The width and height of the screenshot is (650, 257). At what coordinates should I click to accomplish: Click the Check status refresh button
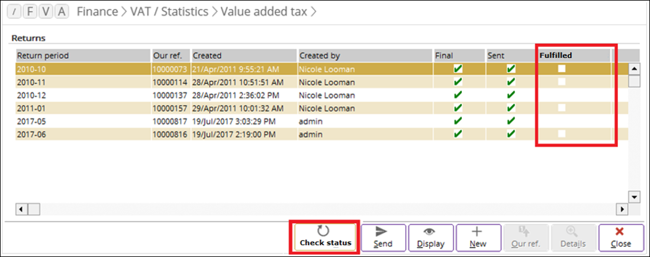click(326, 237)
